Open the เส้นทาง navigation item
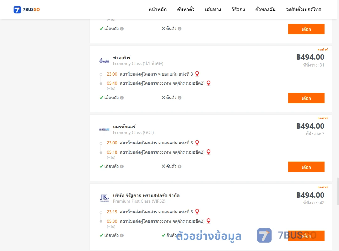Image resolution: width=339 pixels, height=251 pixels. pos(213,9)
